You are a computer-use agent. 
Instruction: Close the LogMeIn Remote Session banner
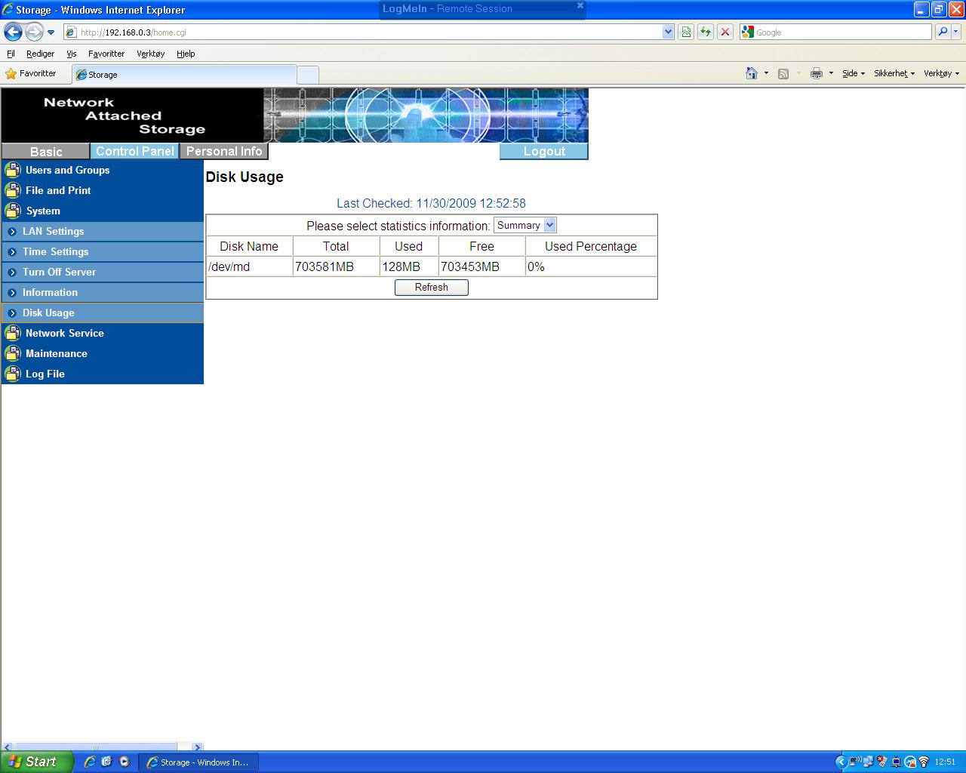tap(580, 5)
